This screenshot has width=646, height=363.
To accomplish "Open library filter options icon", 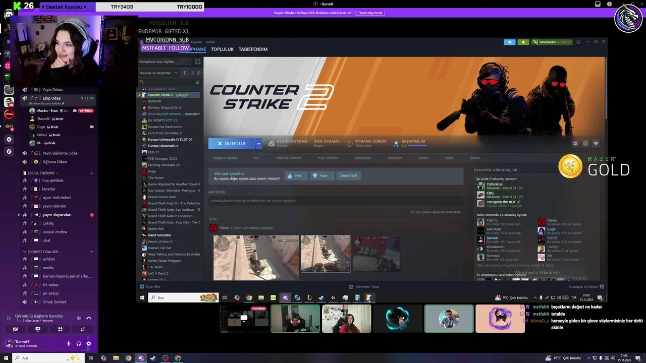I will coord(197,82).
